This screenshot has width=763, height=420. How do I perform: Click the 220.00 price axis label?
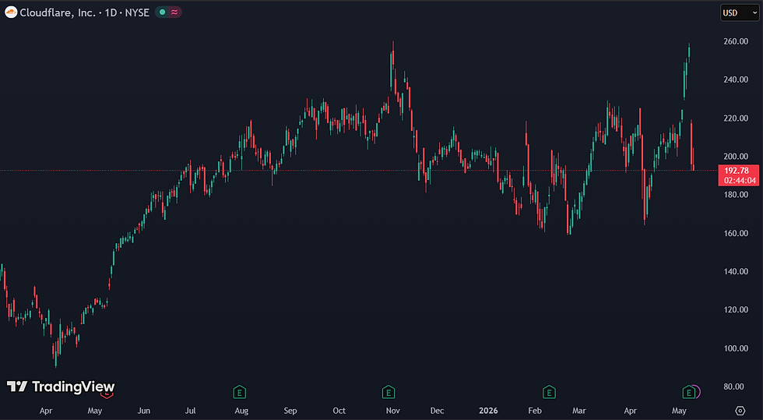(736, 118)
